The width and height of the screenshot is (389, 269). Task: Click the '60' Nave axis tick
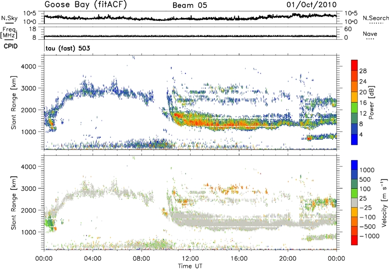tap(348, 29)
